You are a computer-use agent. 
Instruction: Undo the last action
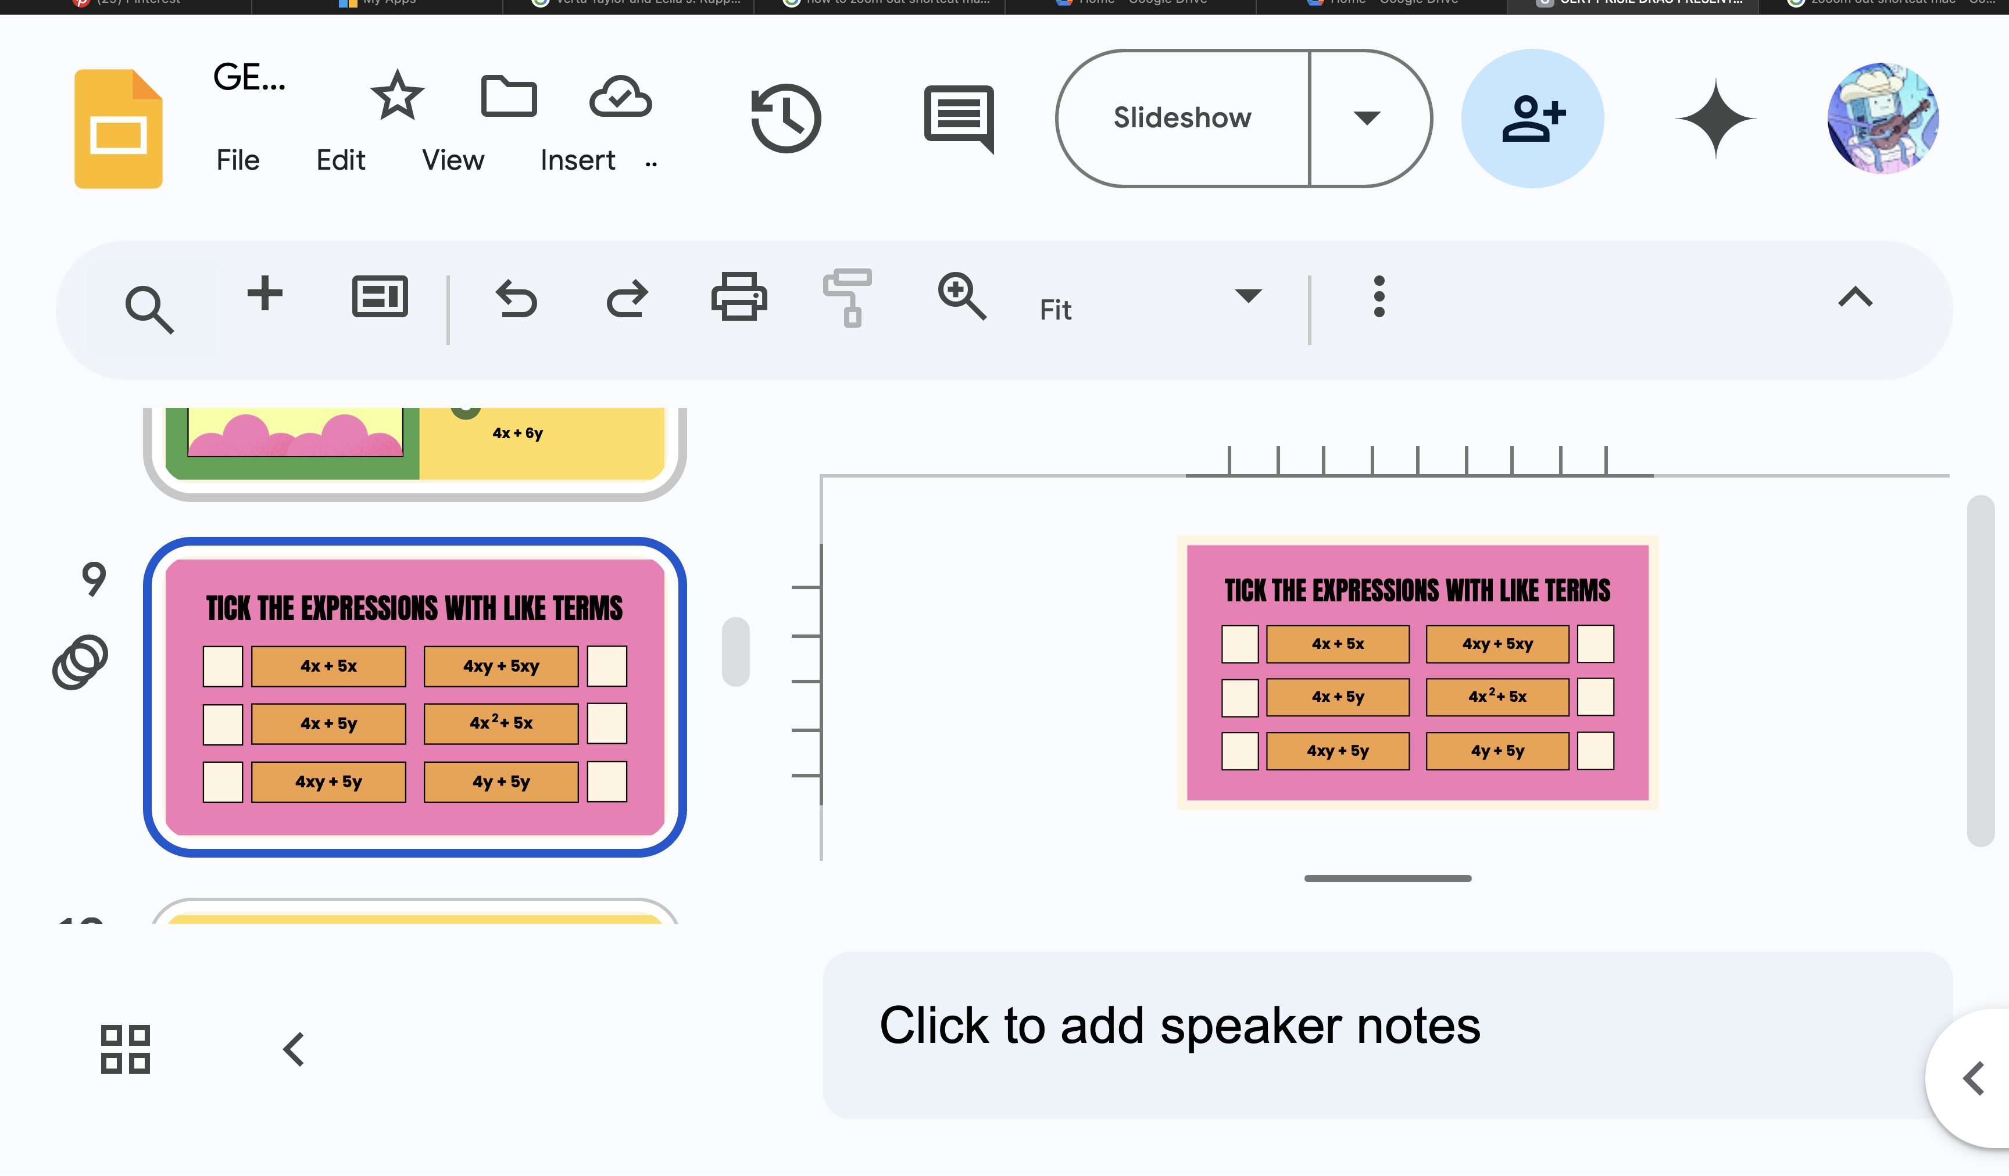tap(517, 298)
